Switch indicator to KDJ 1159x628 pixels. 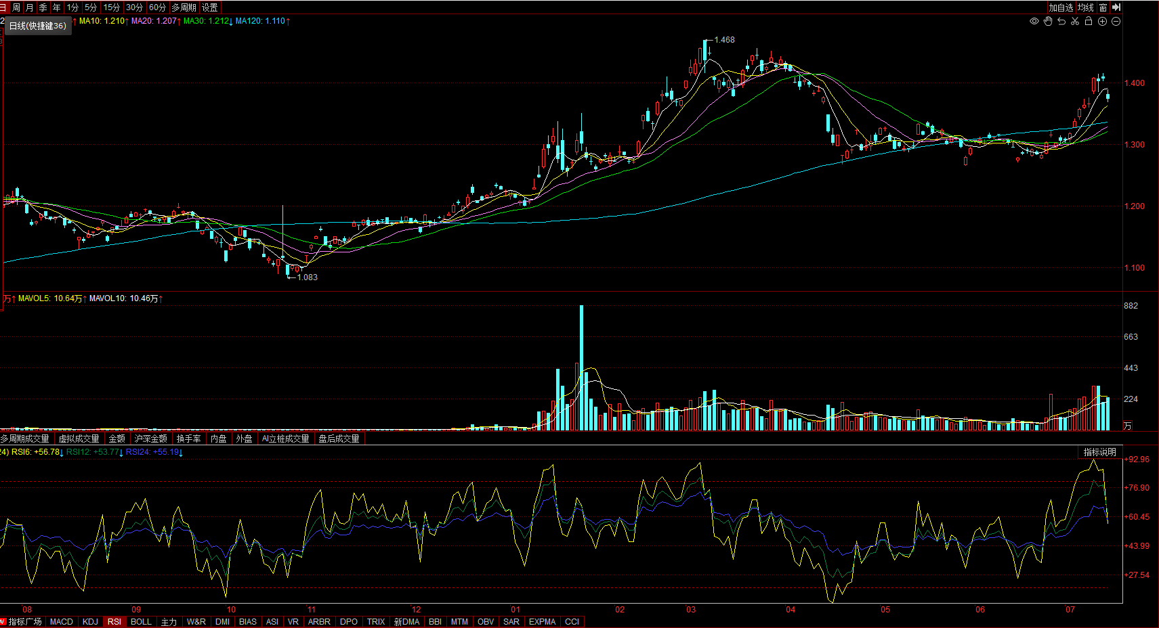(x=90, y=622)
